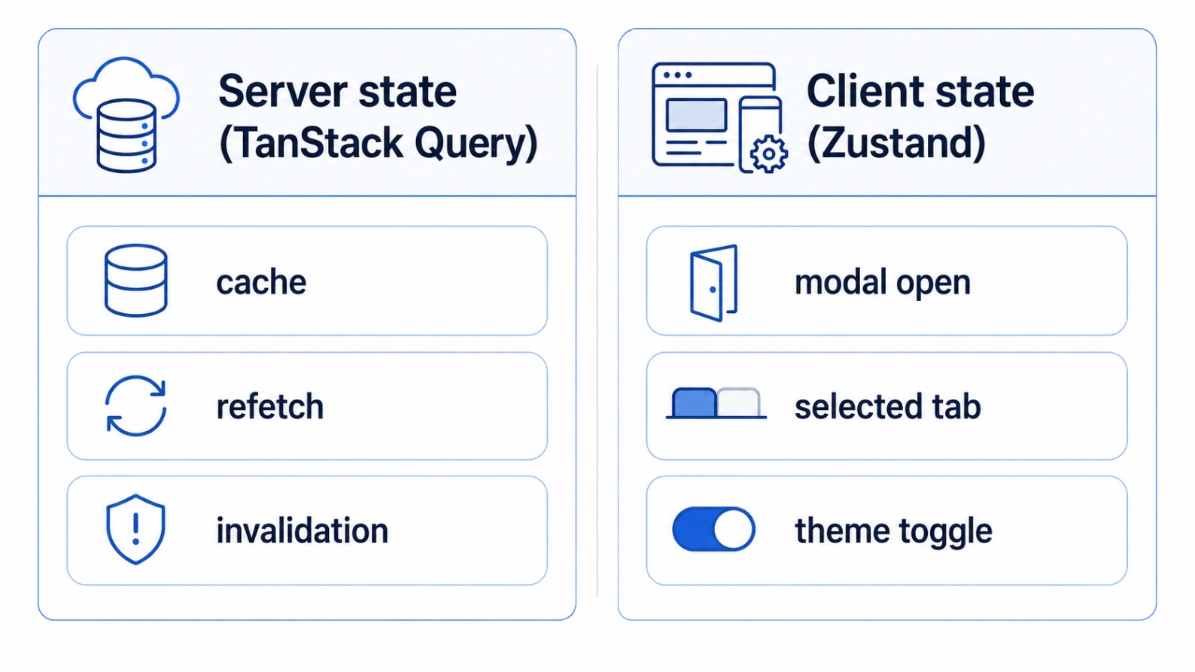This screenshot has height=672, width=1195.
Task: Click the selected tab folder icon
Action: coord(716,403)
